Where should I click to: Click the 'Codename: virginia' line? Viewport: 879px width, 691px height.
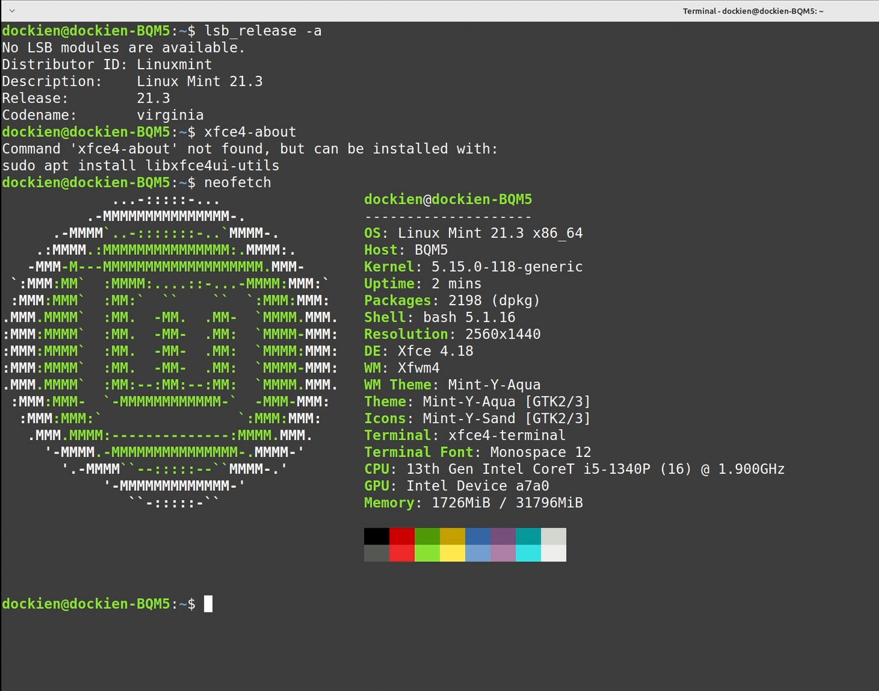[x=103, y=115]
